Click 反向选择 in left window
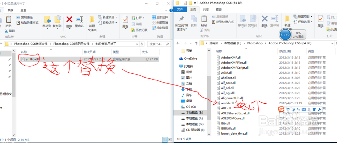Screen dimensions: 337x143 tap(160, 28)
